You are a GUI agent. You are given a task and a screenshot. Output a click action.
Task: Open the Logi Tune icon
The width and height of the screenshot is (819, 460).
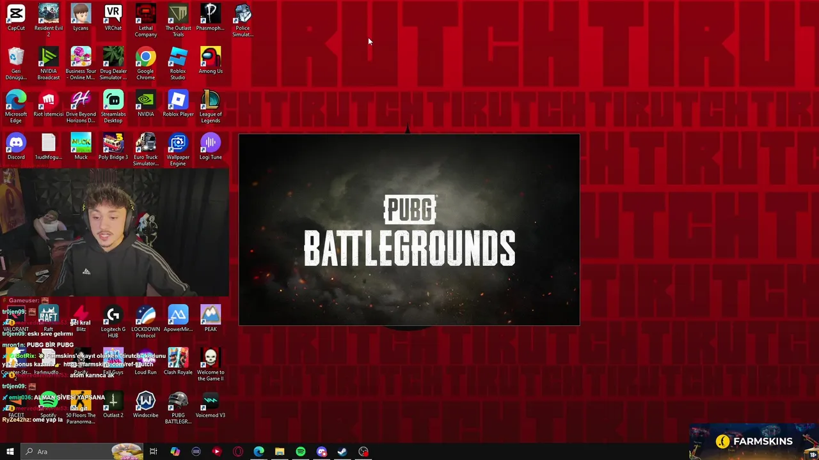(x=210, y=146)
